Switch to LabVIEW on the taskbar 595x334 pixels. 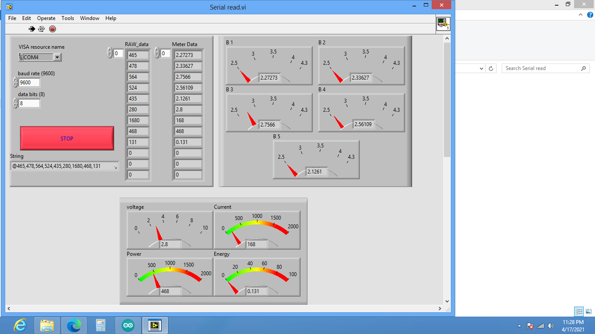[x=155, y=325]
